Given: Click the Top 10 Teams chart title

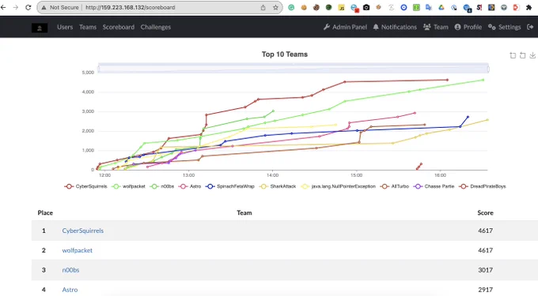Looking at the screenshot, I should [285, 54].
